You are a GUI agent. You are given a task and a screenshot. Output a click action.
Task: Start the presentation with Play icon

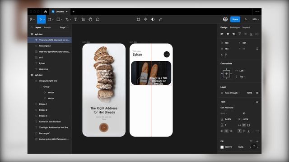[246, 19]
